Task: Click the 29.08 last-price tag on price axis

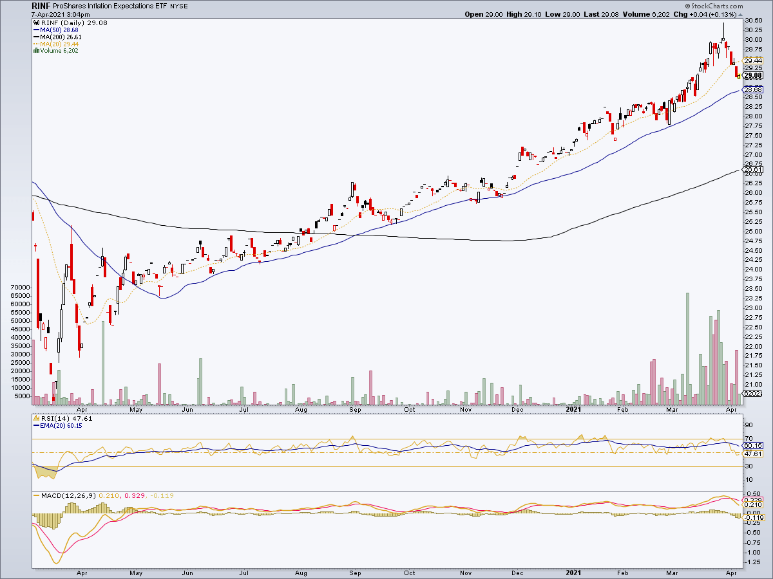Action: [x=754, y=75]
